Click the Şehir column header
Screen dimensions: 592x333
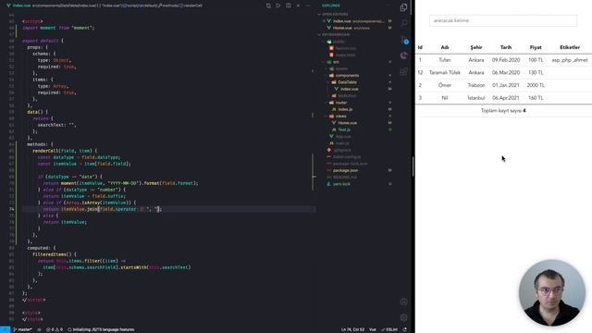pos(476,47)
